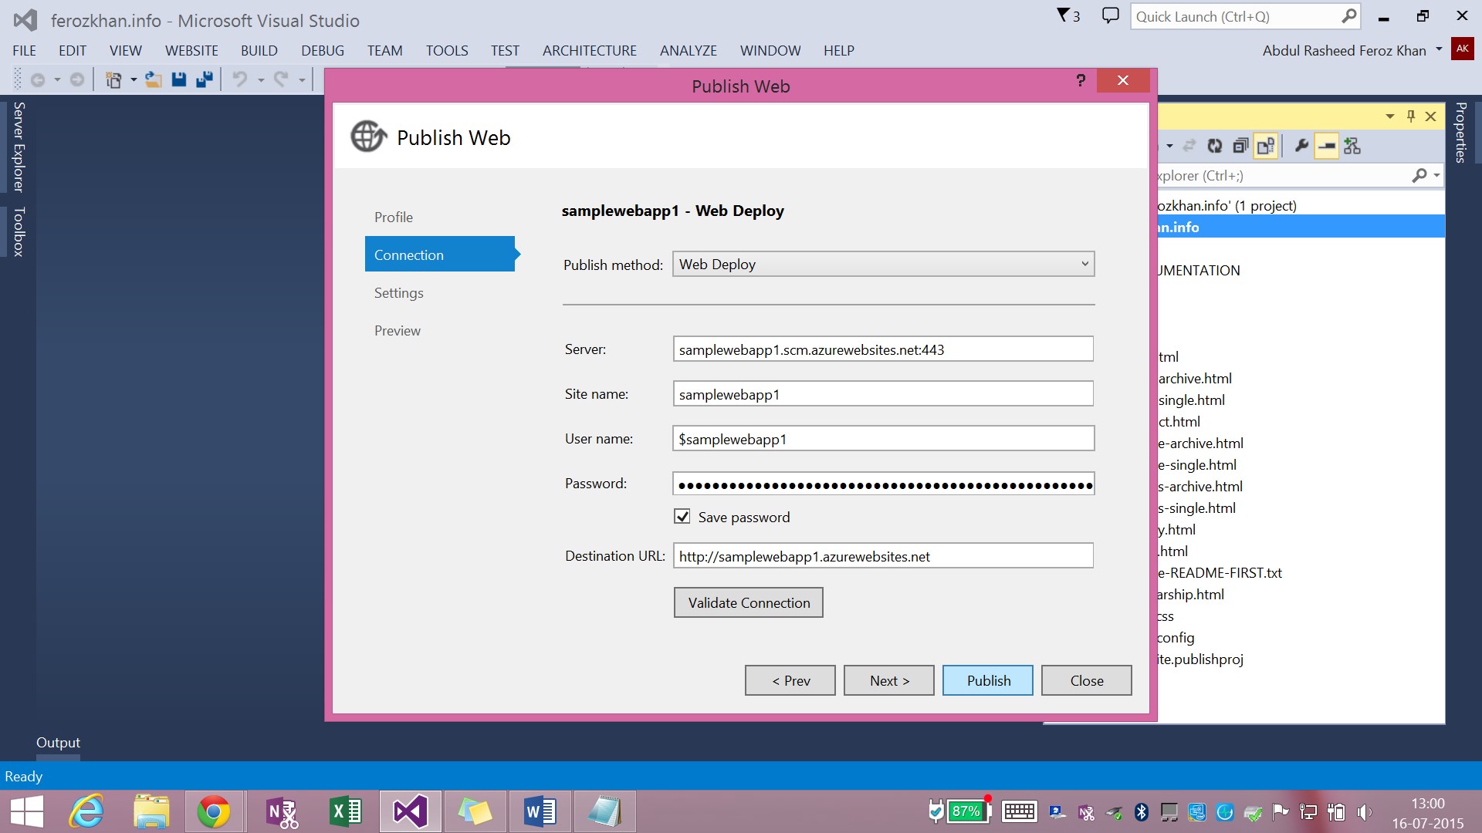The height and width of the screenshot is (833, 1482).
Task: Open the Output panel tab
Action: pyautogui.click(x=58, y=742)
